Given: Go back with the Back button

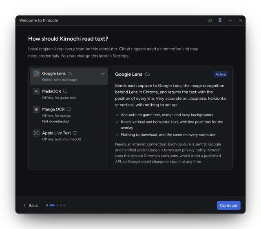Looking at the screenshot, I should point(31,205).
